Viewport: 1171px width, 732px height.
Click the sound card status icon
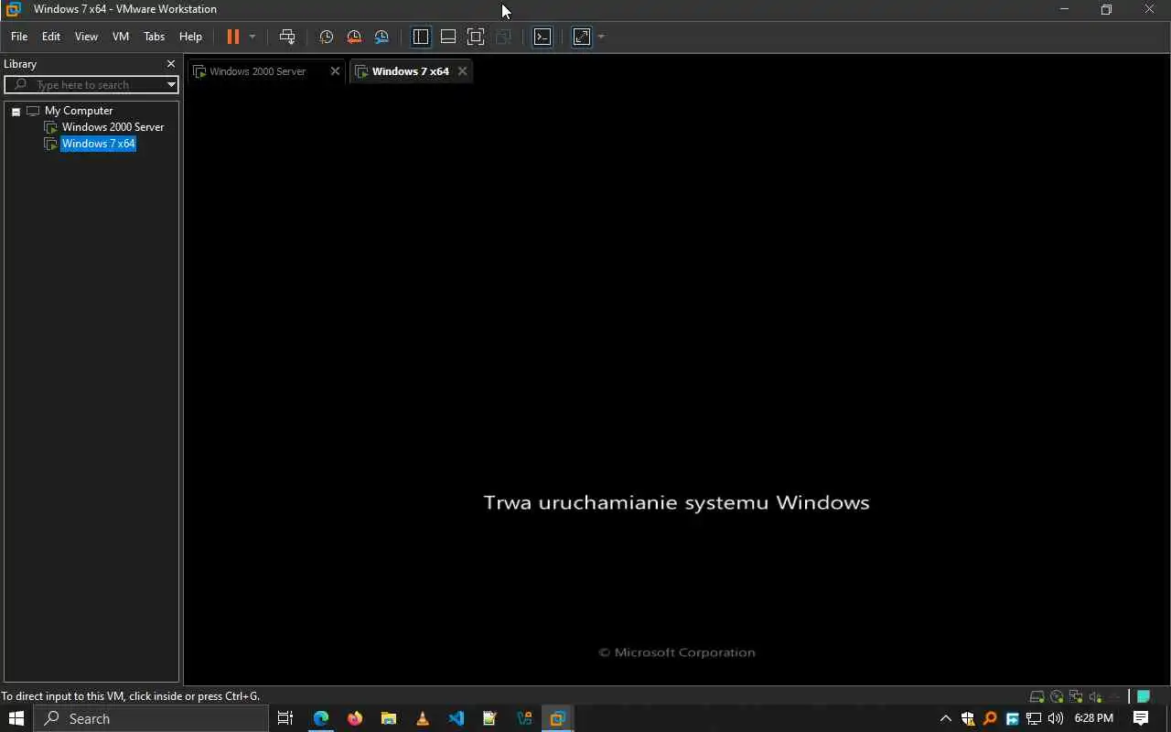[x=1095, y=697]
